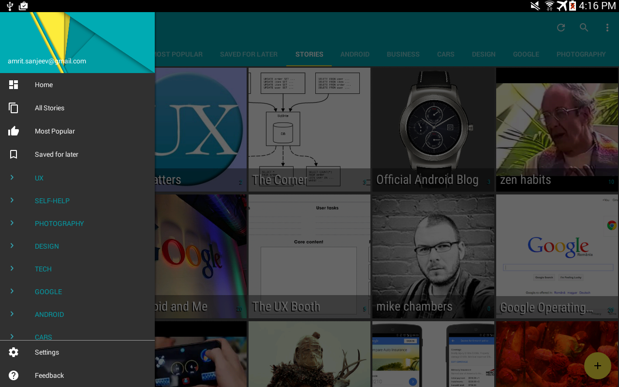The width and height of the screenshot is (619, 387).
Task: Select the GOOGLE category label in drawer
Action: pos(48,292)
